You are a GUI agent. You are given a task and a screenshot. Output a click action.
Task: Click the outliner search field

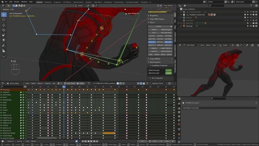click(217, 5)
